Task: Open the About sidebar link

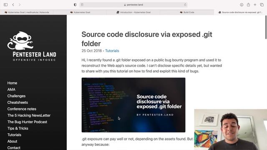Action: click(x=12, y=141)
